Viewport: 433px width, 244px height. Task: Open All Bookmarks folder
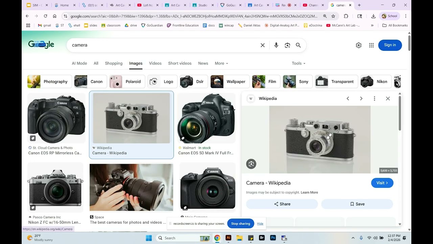395,25
